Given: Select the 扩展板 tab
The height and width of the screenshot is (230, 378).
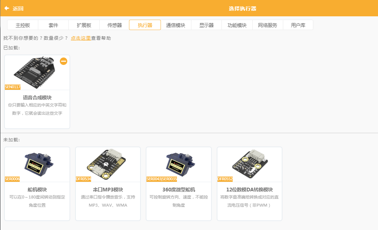Looking at the screenshot, I should click(x=84, y=25).
